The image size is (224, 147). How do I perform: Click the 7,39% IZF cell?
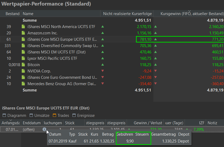[199, 130]
